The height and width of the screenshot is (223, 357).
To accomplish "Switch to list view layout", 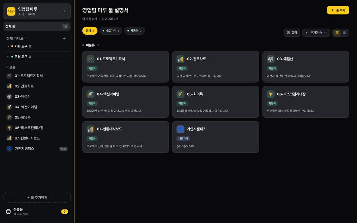I will (x=345, y=32).
